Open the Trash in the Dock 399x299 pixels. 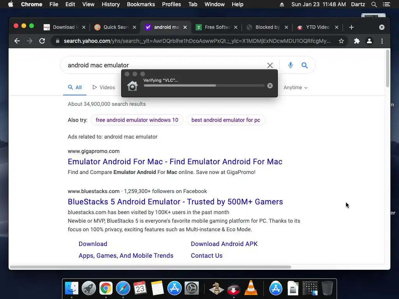coord(327,288)
